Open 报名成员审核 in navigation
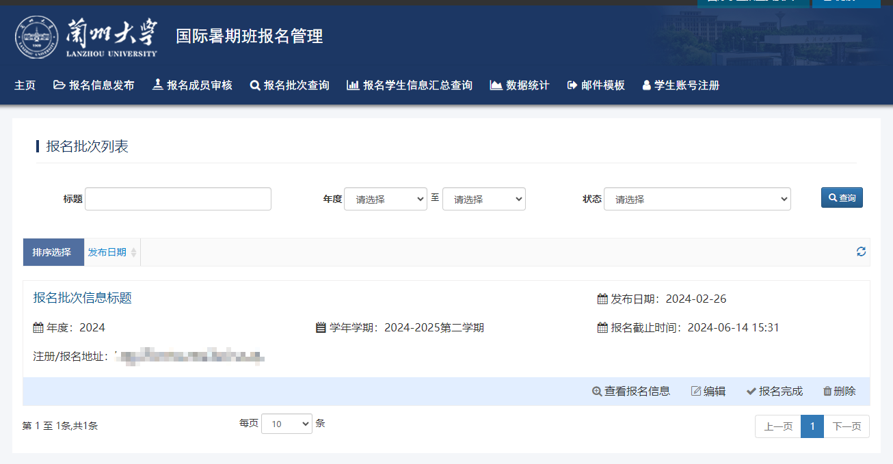 tap(192, 85)
